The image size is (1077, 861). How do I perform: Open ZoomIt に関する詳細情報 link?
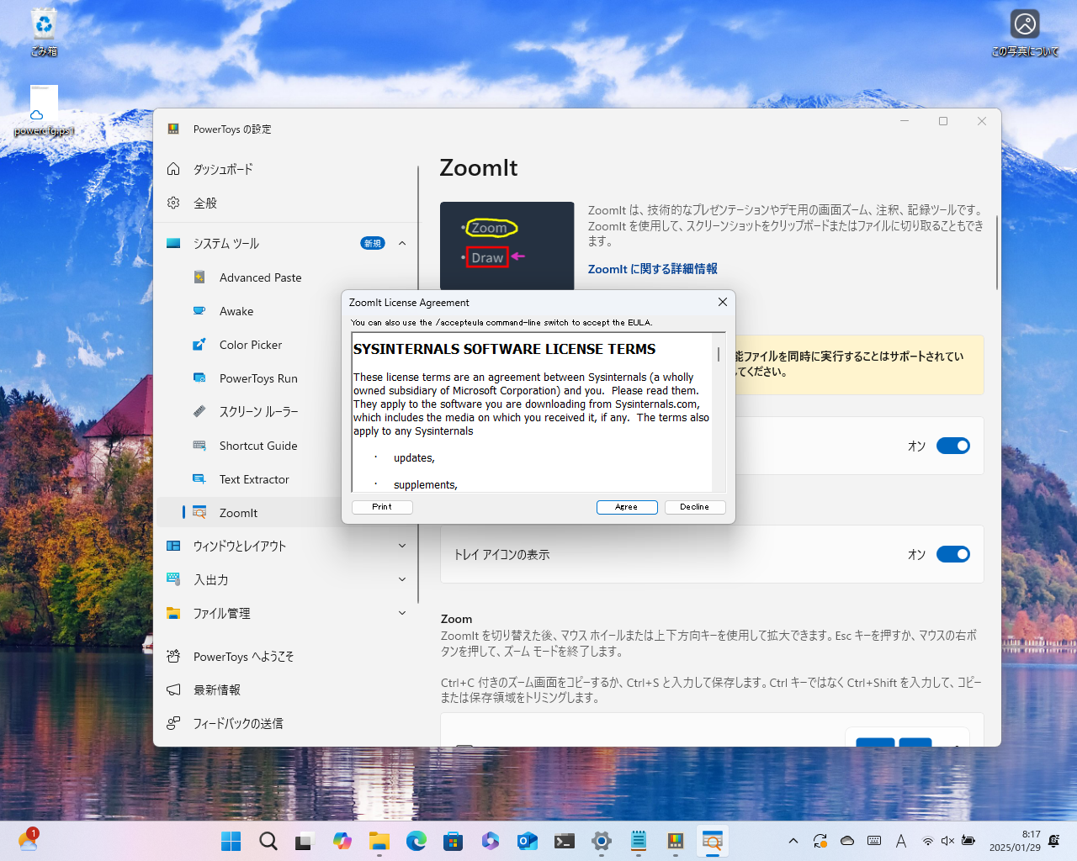[x=651, y=268]
